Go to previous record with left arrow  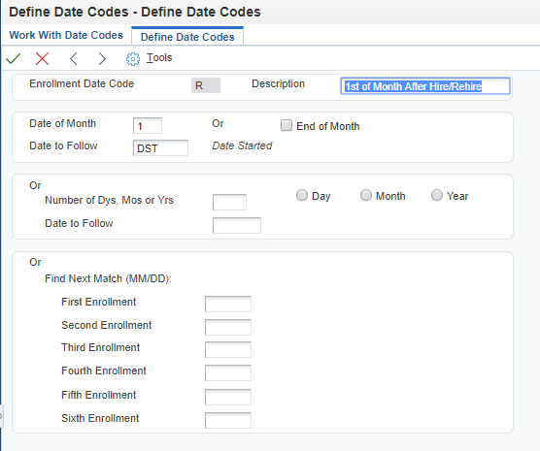point(74,59)
